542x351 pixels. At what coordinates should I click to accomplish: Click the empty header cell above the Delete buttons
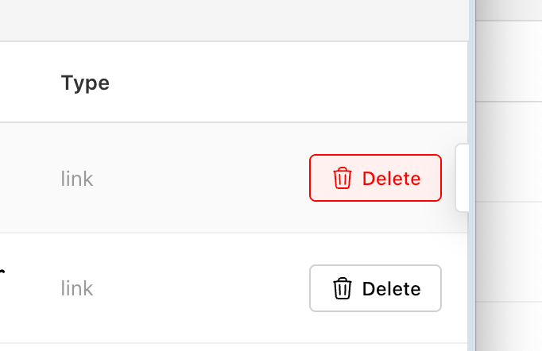coord(374,83)
